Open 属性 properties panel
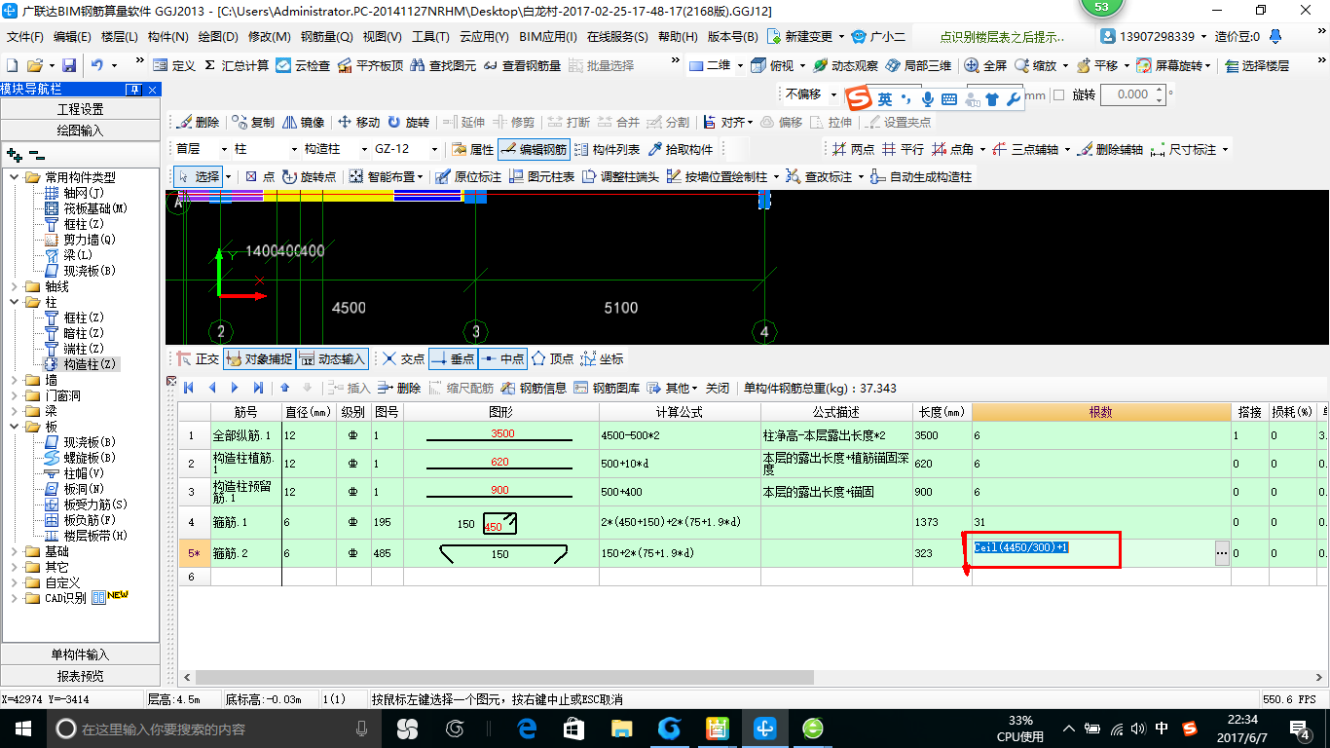1330x748 pixels. click(473, 149)
